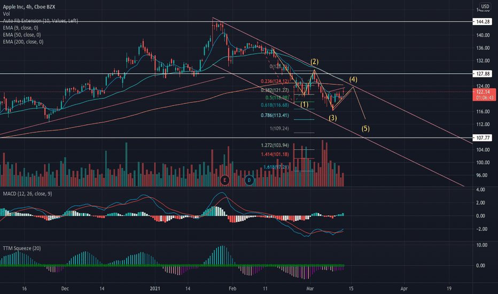Screen dimensions: 498x294
Task: Select the EMA (200, close, 0) legend
Action: click(x=23, y=42)
